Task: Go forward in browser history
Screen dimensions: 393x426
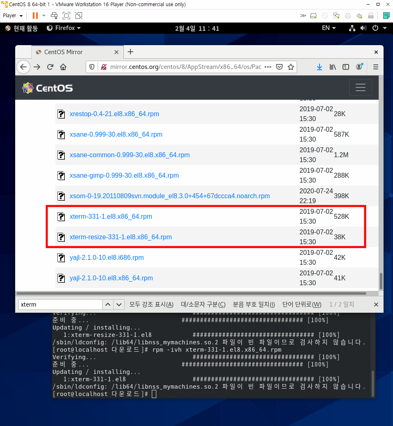Action: [x=37, y=67]
